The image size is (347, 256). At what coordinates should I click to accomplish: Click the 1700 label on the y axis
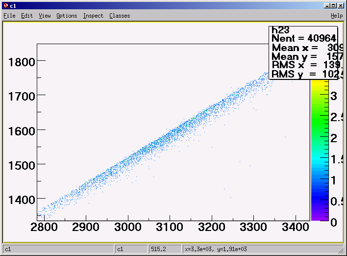tap(22, 97)
